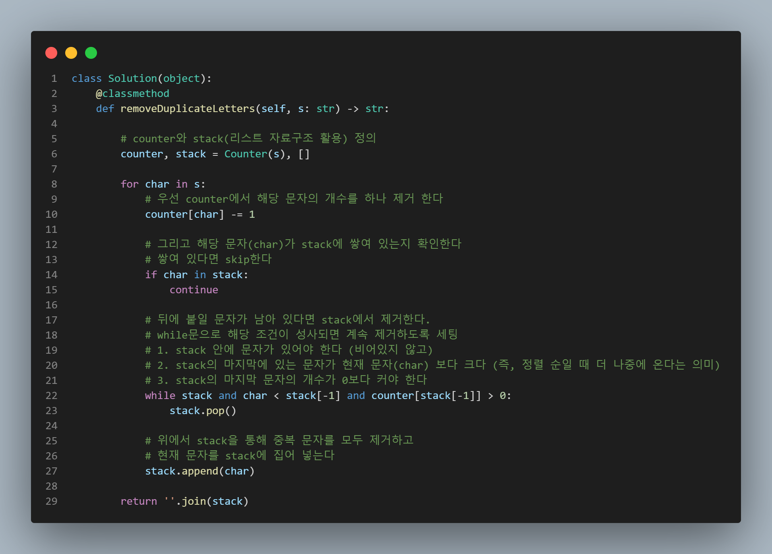
Task: Click 'counter[char] -= 1' statement
Action: [x=200, y=215]
